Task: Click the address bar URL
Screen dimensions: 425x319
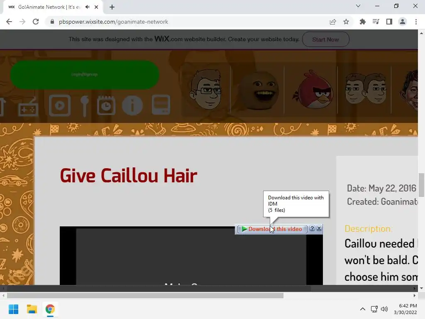Action: [x=113, y=22]
